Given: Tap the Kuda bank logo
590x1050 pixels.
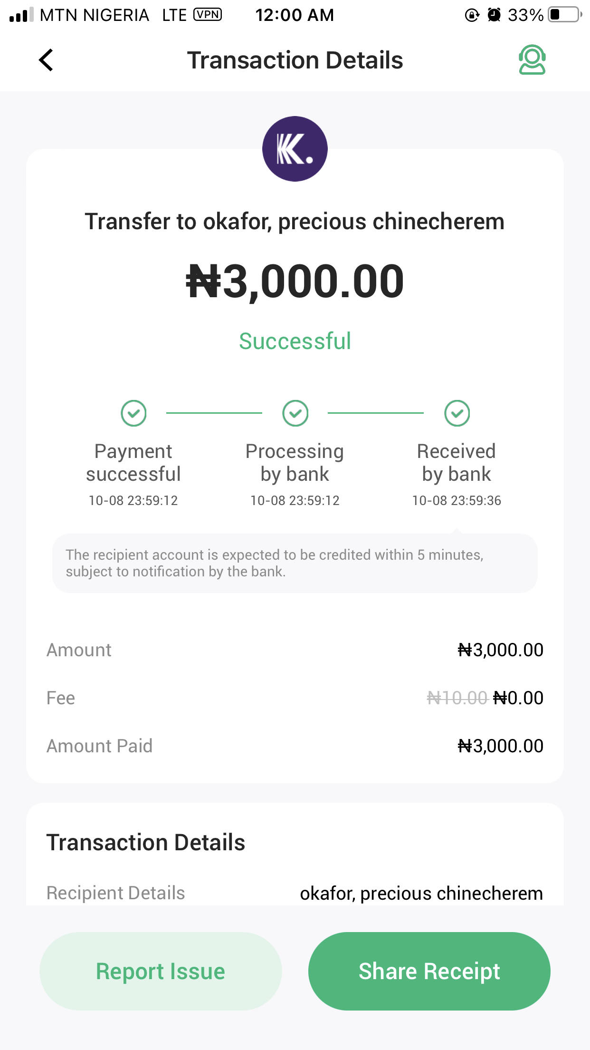Looking at the screenshot, I should (x=295, y=149).
